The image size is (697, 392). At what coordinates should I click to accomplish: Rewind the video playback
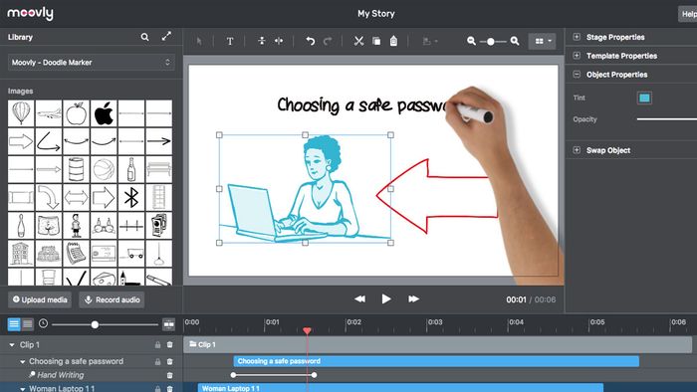click(360, 298)
